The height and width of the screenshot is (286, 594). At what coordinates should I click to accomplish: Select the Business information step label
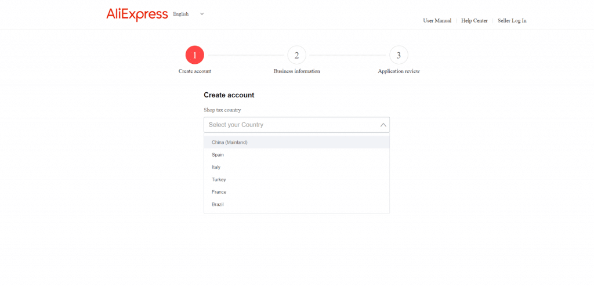click(x=296, y=71)
